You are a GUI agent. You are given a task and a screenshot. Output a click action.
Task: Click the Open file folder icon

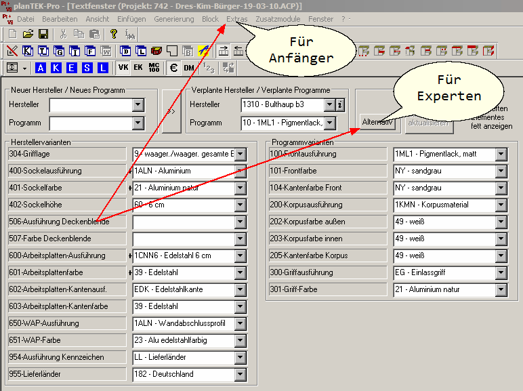28,34
